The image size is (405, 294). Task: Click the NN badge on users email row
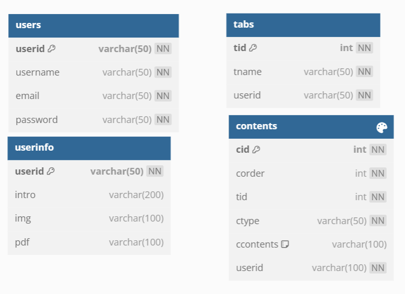(x=163, y=96)
